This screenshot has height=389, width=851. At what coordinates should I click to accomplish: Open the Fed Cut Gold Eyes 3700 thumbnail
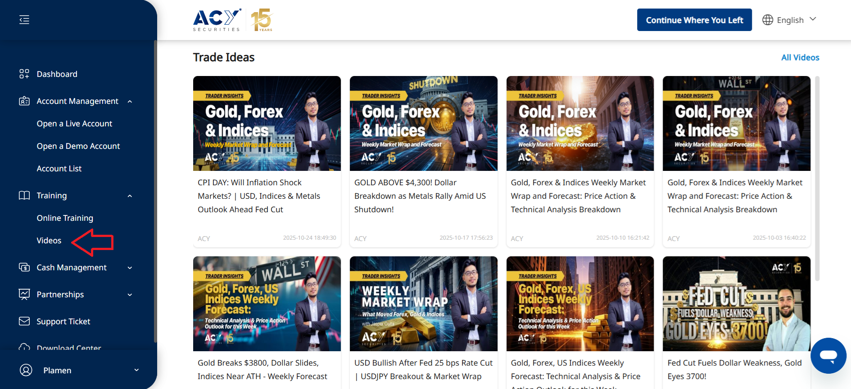pos(737,304)
